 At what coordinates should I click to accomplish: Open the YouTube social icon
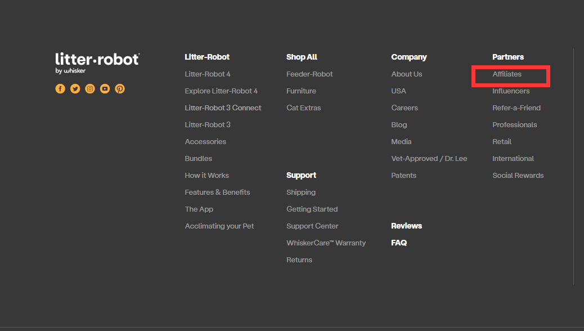pos(105,89)
